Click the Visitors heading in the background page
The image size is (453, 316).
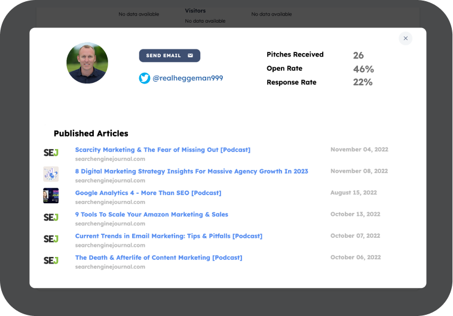(195, 11)
